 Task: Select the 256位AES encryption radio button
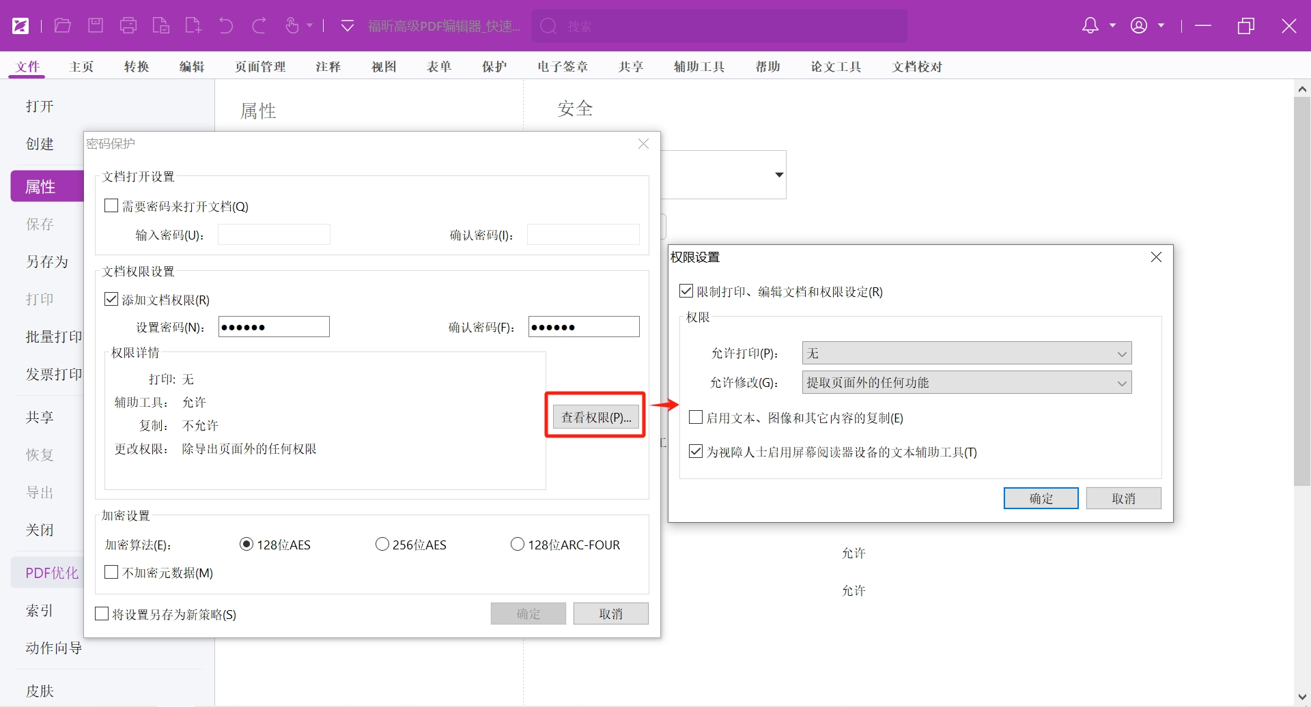tap(382, 545)
